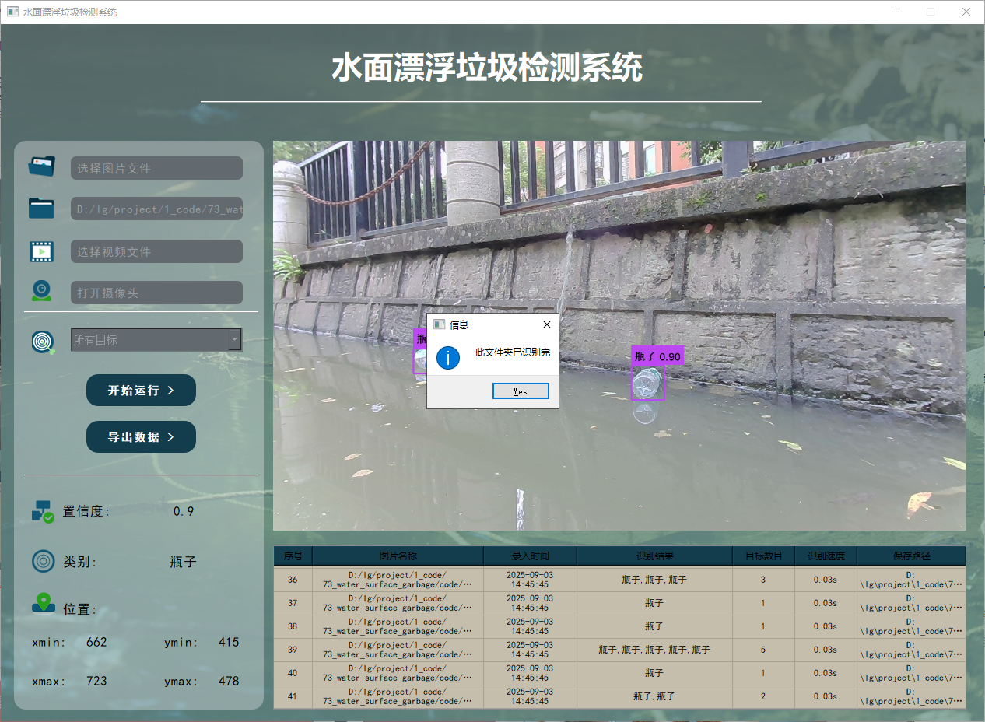This screenshot has width=985, height=722.
Task: Click the 图片名称 column header
Action: coord(398,556)
